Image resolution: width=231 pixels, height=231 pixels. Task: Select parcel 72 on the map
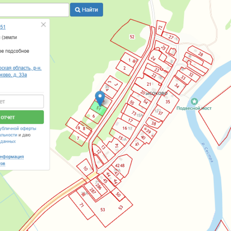pos(161,28)
